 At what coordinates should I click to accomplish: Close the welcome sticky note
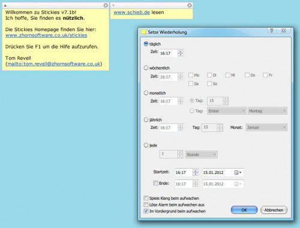pyautogui.click(x=106, y=5)
